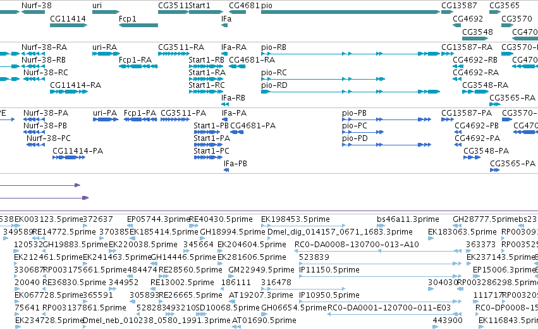Select EST Dmel_neb_010238_0580_1991.3prime
The image size is (538, 330).
click(x=157, y=321)
